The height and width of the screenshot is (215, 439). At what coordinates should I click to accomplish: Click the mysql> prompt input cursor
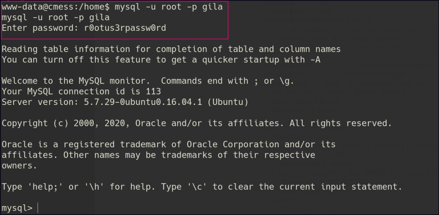click(38, 208)
